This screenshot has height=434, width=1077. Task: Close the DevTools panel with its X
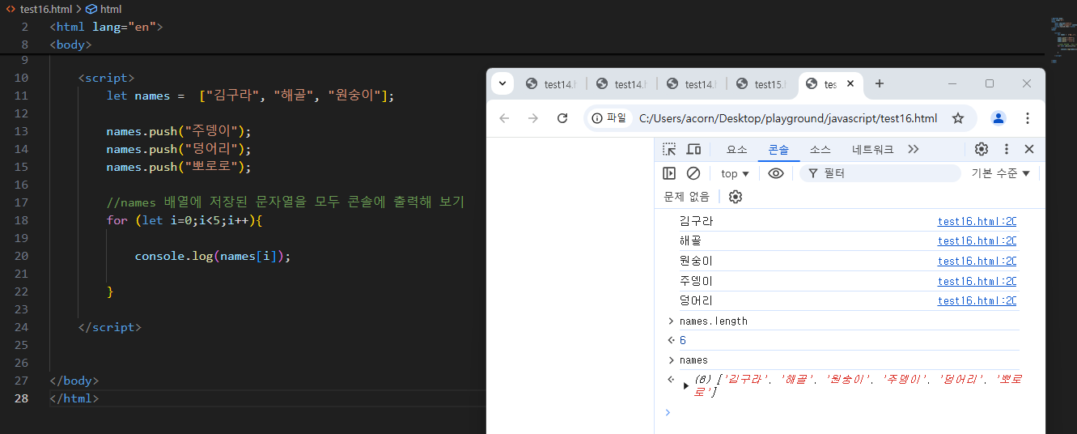click(x=1029, y=149)
